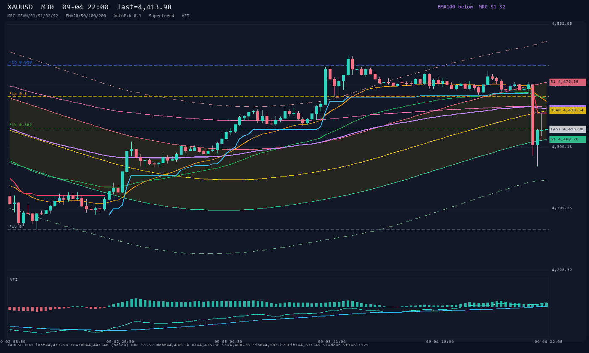Click the XAUUSD symbol in the chart title
The height and width of the screenshot is (353, 589).
(x=20, y=7)
